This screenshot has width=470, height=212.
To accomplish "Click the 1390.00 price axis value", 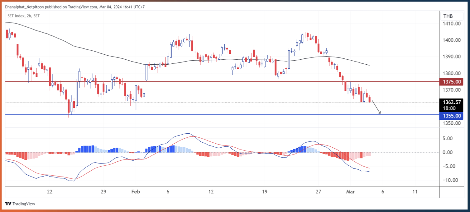I will (x=452, y=57).
